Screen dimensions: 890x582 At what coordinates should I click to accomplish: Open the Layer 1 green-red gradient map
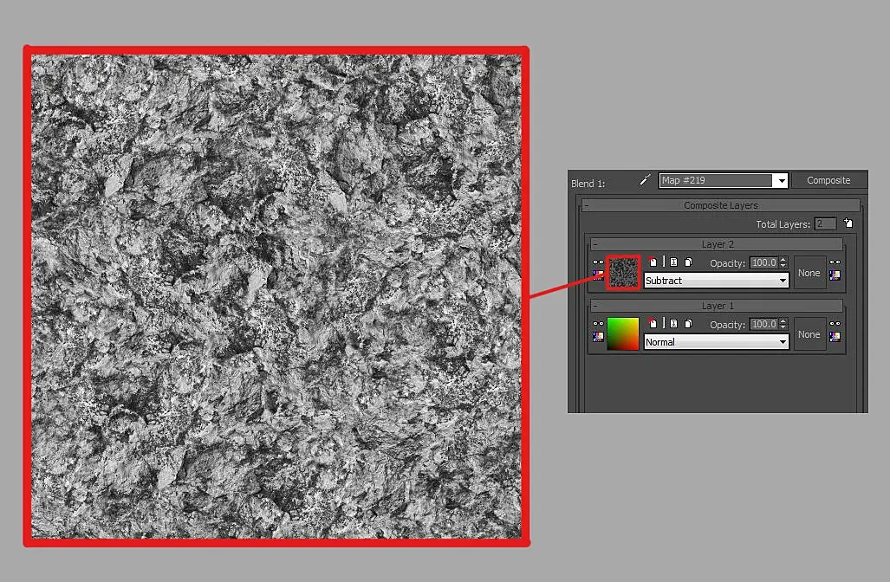click(623, 333)
